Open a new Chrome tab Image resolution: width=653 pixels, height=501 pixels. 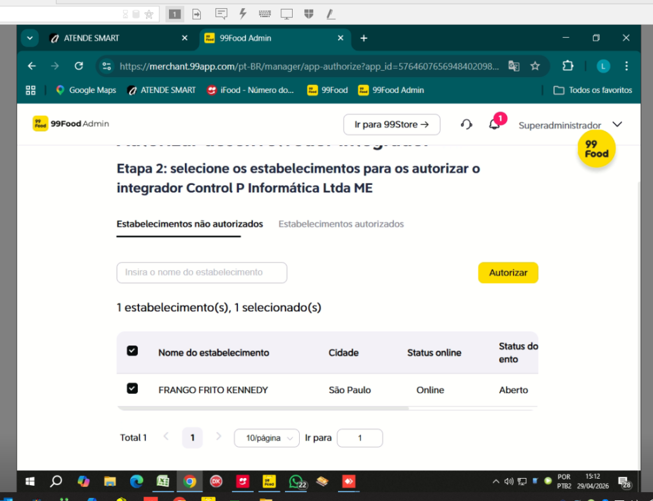click(x=363, y=38)
